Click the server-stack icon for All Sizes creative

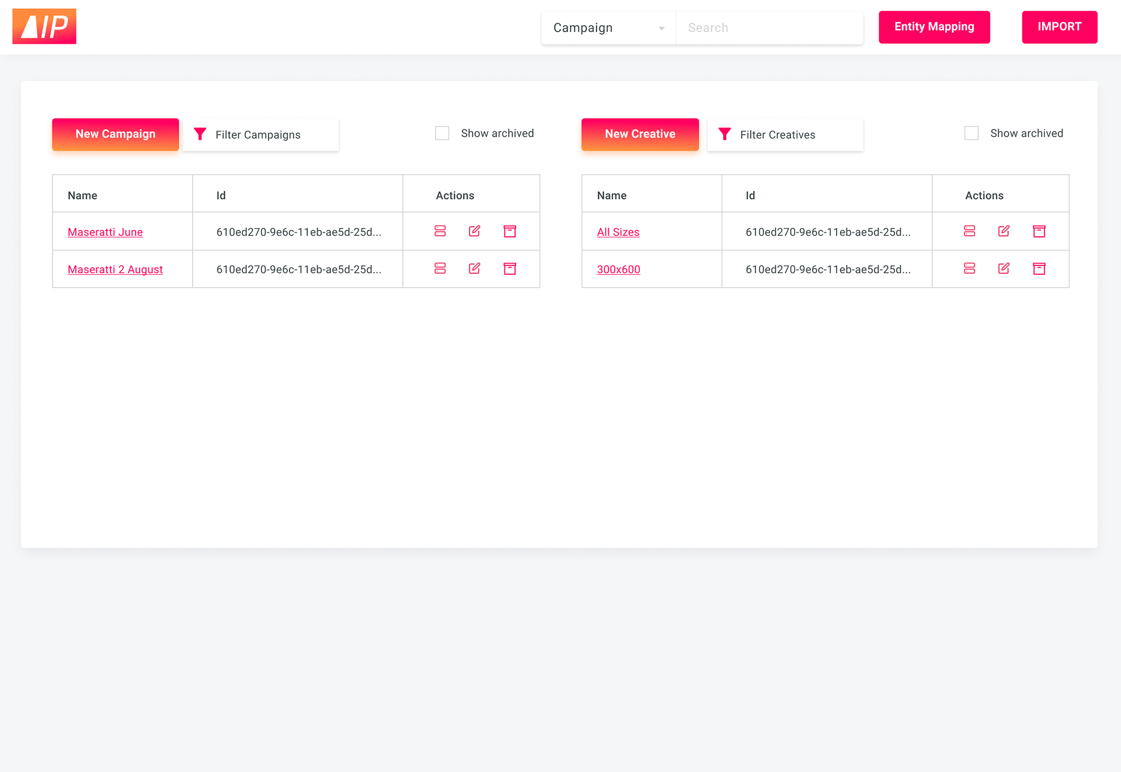tap(969, 231)
